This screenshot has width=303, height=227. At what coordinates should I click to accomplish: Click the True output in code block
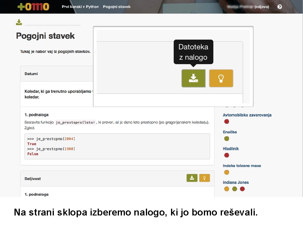(x=32, y=144)
